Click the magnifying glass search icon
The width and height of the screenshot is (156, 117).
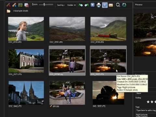point(118,5)
